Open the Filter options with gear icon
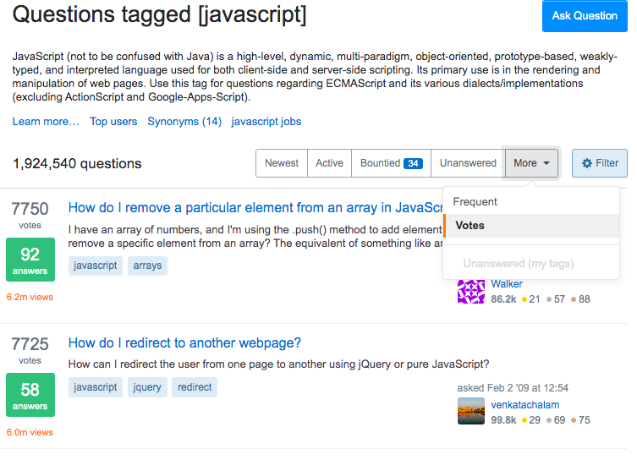This screenshot has height=460, width=637. point(600,163)
